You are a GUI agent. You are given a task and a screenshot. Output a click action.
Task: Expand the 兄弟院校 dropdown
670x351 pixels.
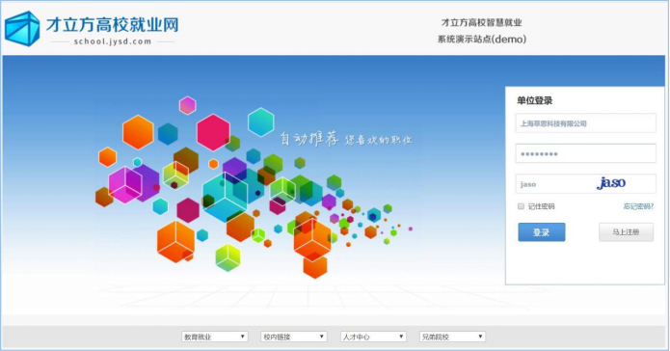pyautogui.click(x=452, y=337)
